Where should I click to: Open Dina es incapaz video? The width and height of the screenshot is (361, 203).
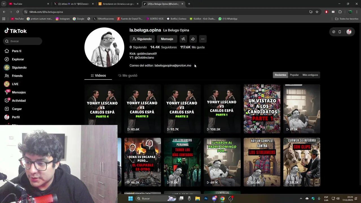tap(143, 162)
